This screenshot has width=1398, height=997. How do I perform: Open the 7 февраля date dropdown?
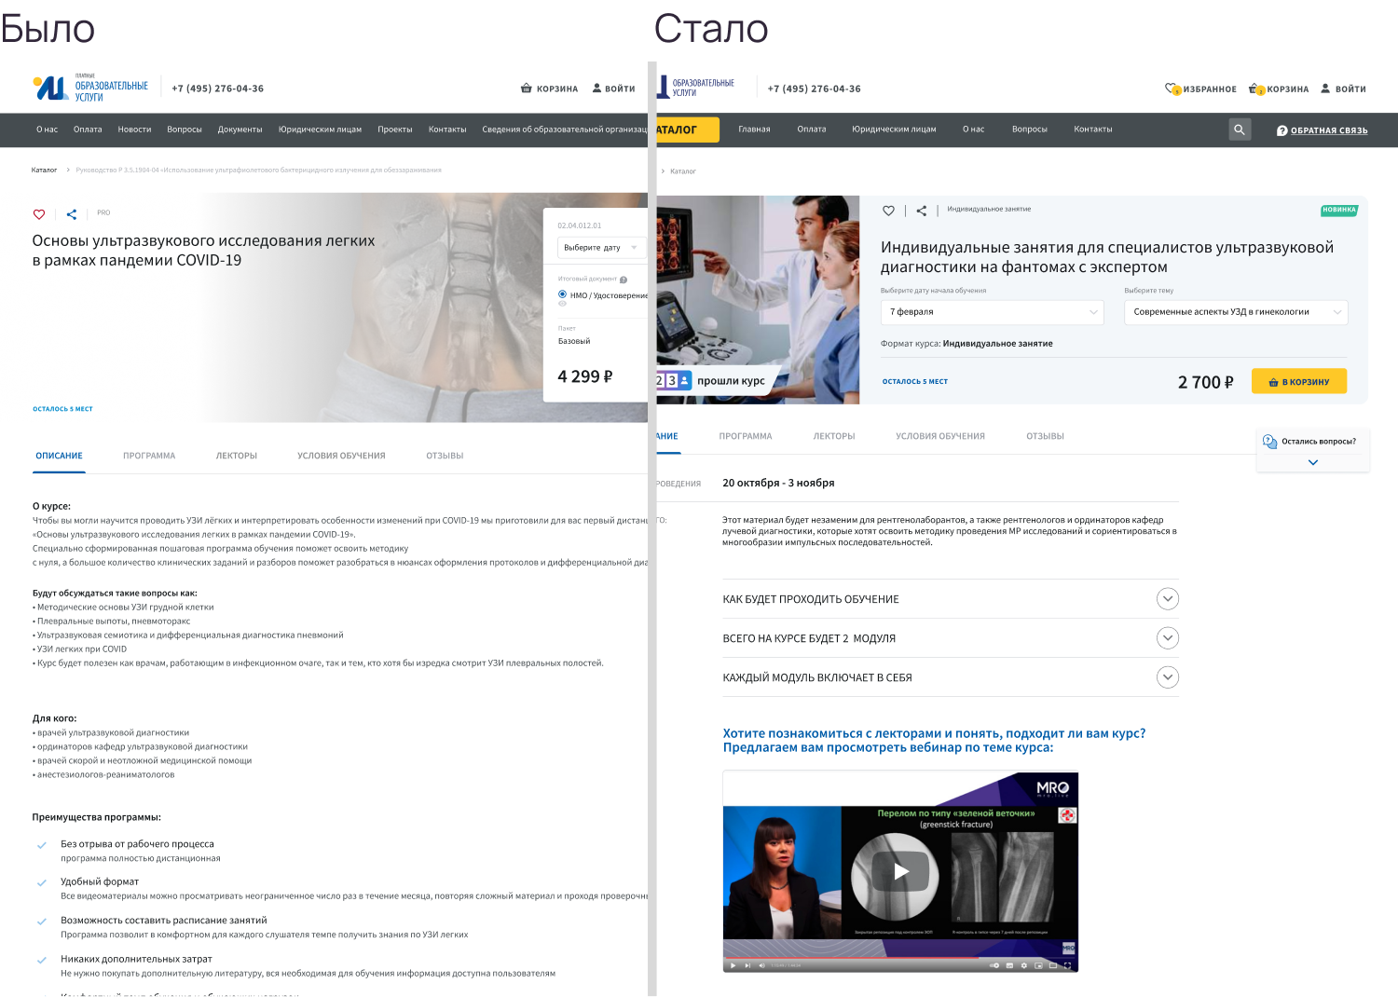[992, 312]
